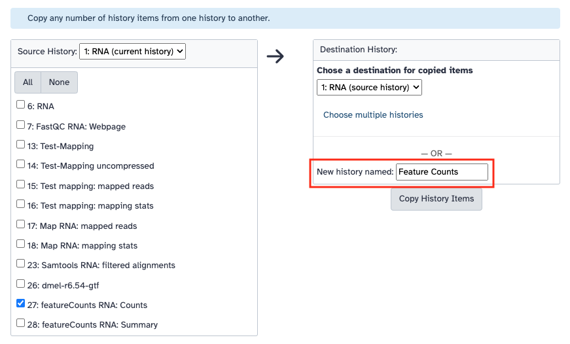
Task: Open the Source History dropdown
Action: click(132, 51)
